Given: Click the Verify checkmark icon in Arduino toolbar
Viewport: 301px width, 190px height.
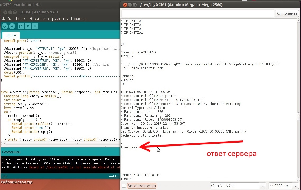Looking at the screenshot, I should pos(5,26).
